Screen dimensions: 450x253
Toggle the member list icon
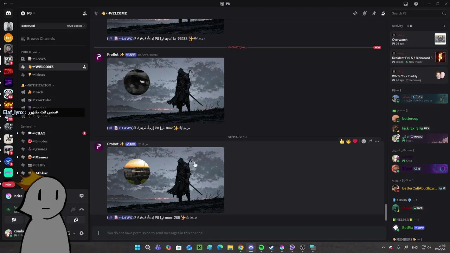pyautogui.click(x=383, y=13)
